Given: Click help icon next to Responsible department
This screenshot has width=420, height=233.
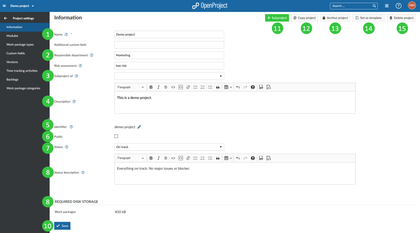Looking at the screenshot, I should point(91,55).
